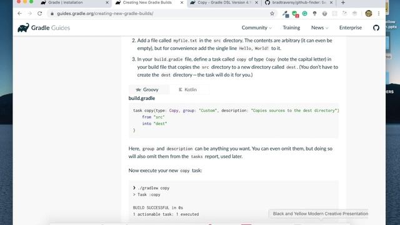Close the Copy Gradle DSL tab
Screen dimensions: 400x225
(256, 2)
